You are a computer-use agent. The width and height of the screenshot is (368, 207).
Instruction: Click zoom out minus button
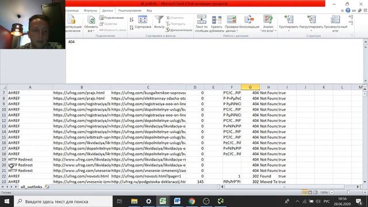[x=332, y=193]
